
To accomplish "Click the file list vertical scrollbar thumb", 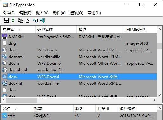I will (160, 46).
